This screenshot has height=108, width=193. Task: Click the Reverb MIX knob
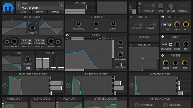click(x=185, y=63)
